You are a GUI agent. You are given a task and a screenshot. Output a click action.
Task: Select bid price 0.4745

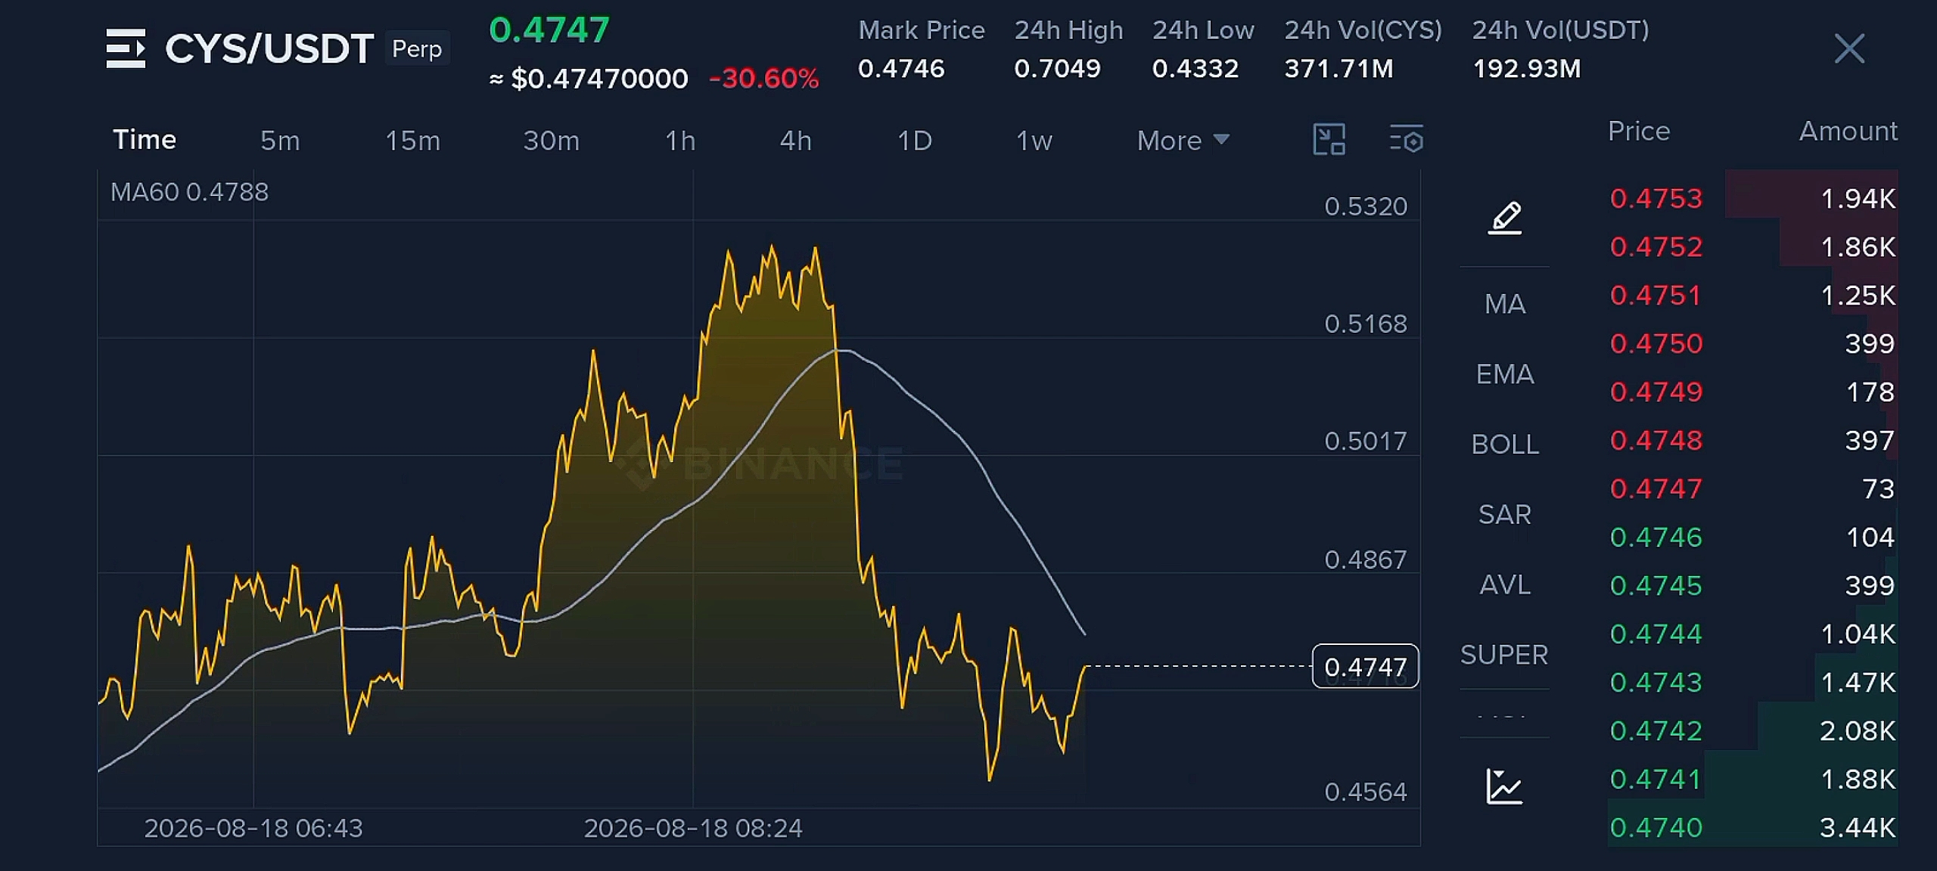pyautogui.click(x=1656, y=586)
